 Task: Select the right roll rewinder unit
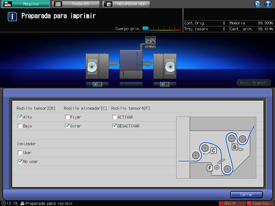tap(165, 66)
